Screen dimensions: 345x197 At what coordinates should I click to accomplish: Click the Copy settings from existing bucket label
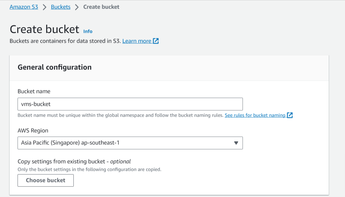click(74, 161)
